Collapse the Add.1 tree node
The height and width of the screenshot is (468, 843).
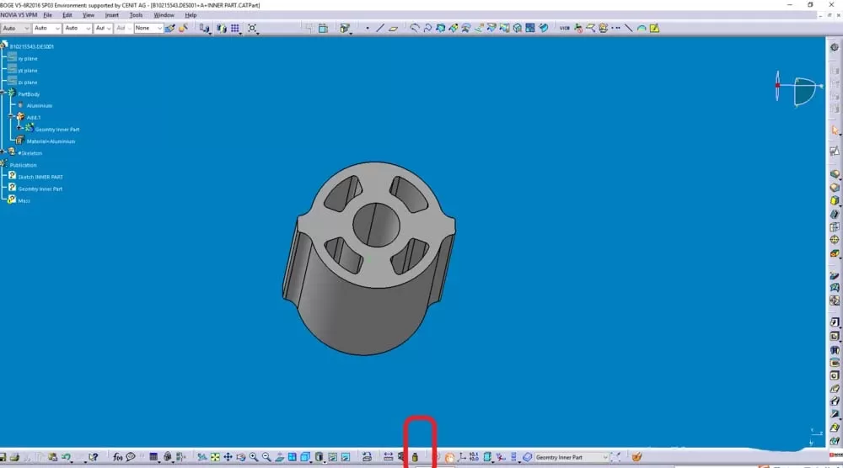point(11,117)
